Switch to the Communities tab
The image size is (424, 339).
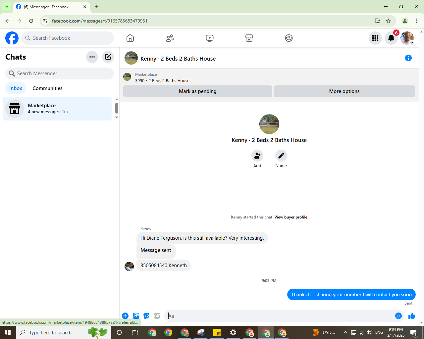47,88
